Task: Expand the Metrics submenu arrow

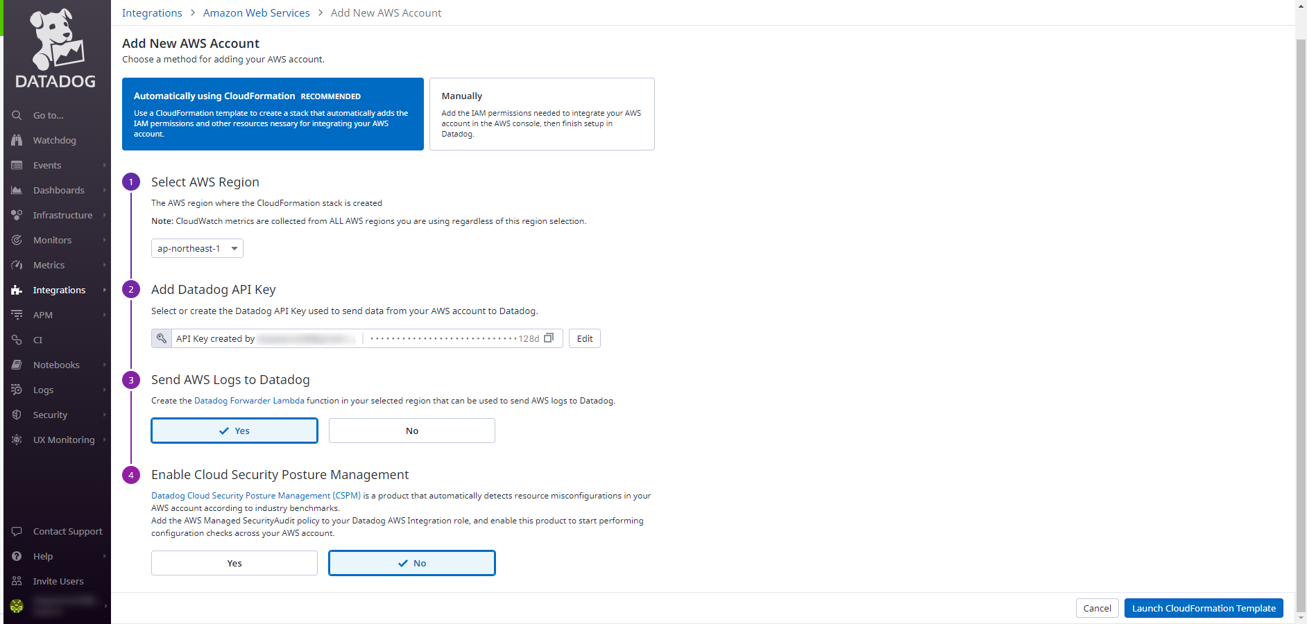Action: point(105,265)
